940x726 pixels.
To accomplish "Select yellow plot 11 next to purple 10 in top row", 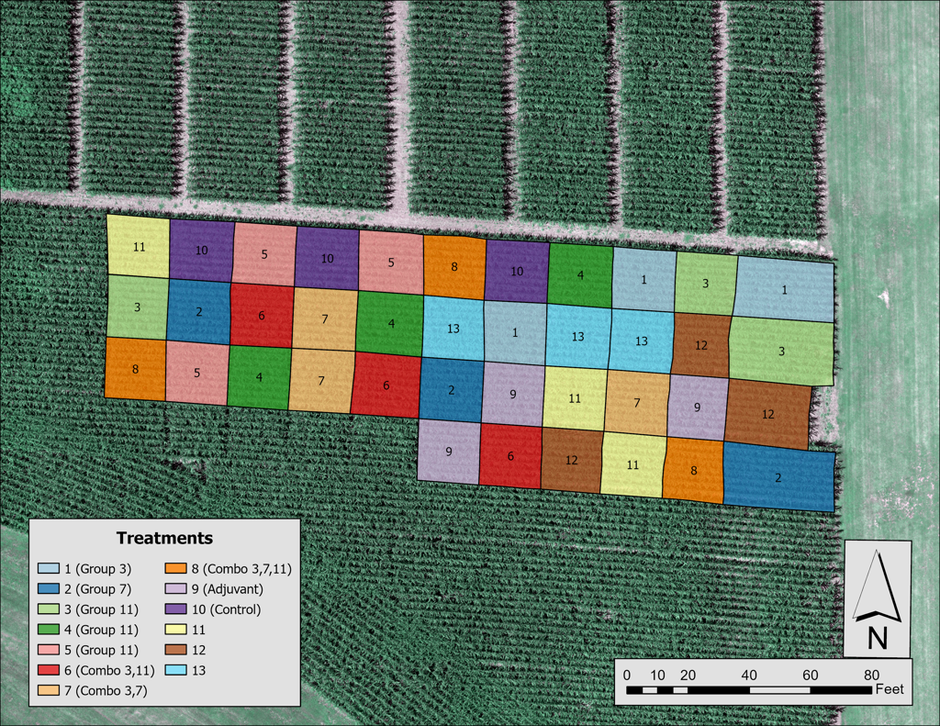I will tap(139, 246).
